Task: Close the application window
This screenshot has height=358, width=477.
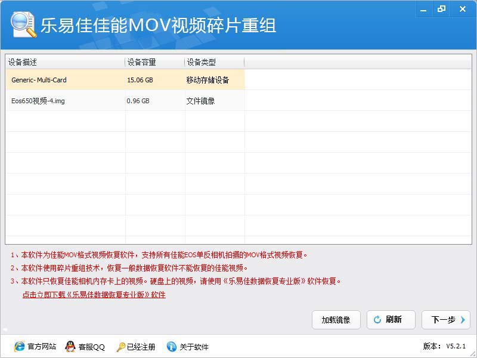Action: 463,9
